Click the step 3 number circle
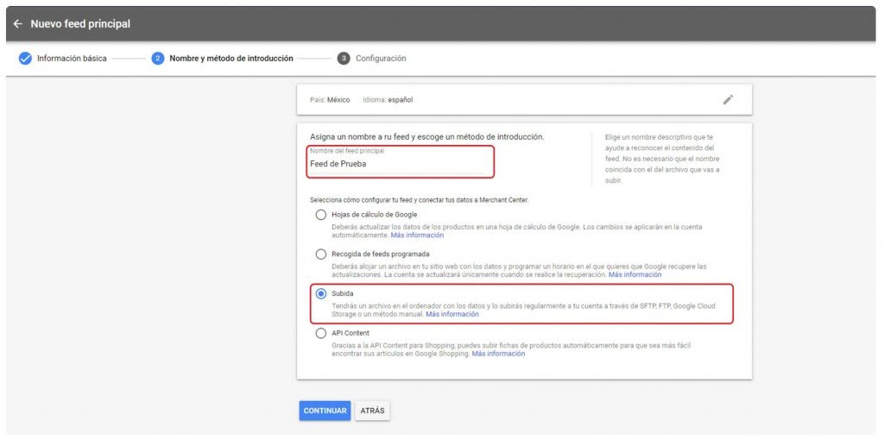Viewport: 884px width, 439px height. [x=344, y=59]
